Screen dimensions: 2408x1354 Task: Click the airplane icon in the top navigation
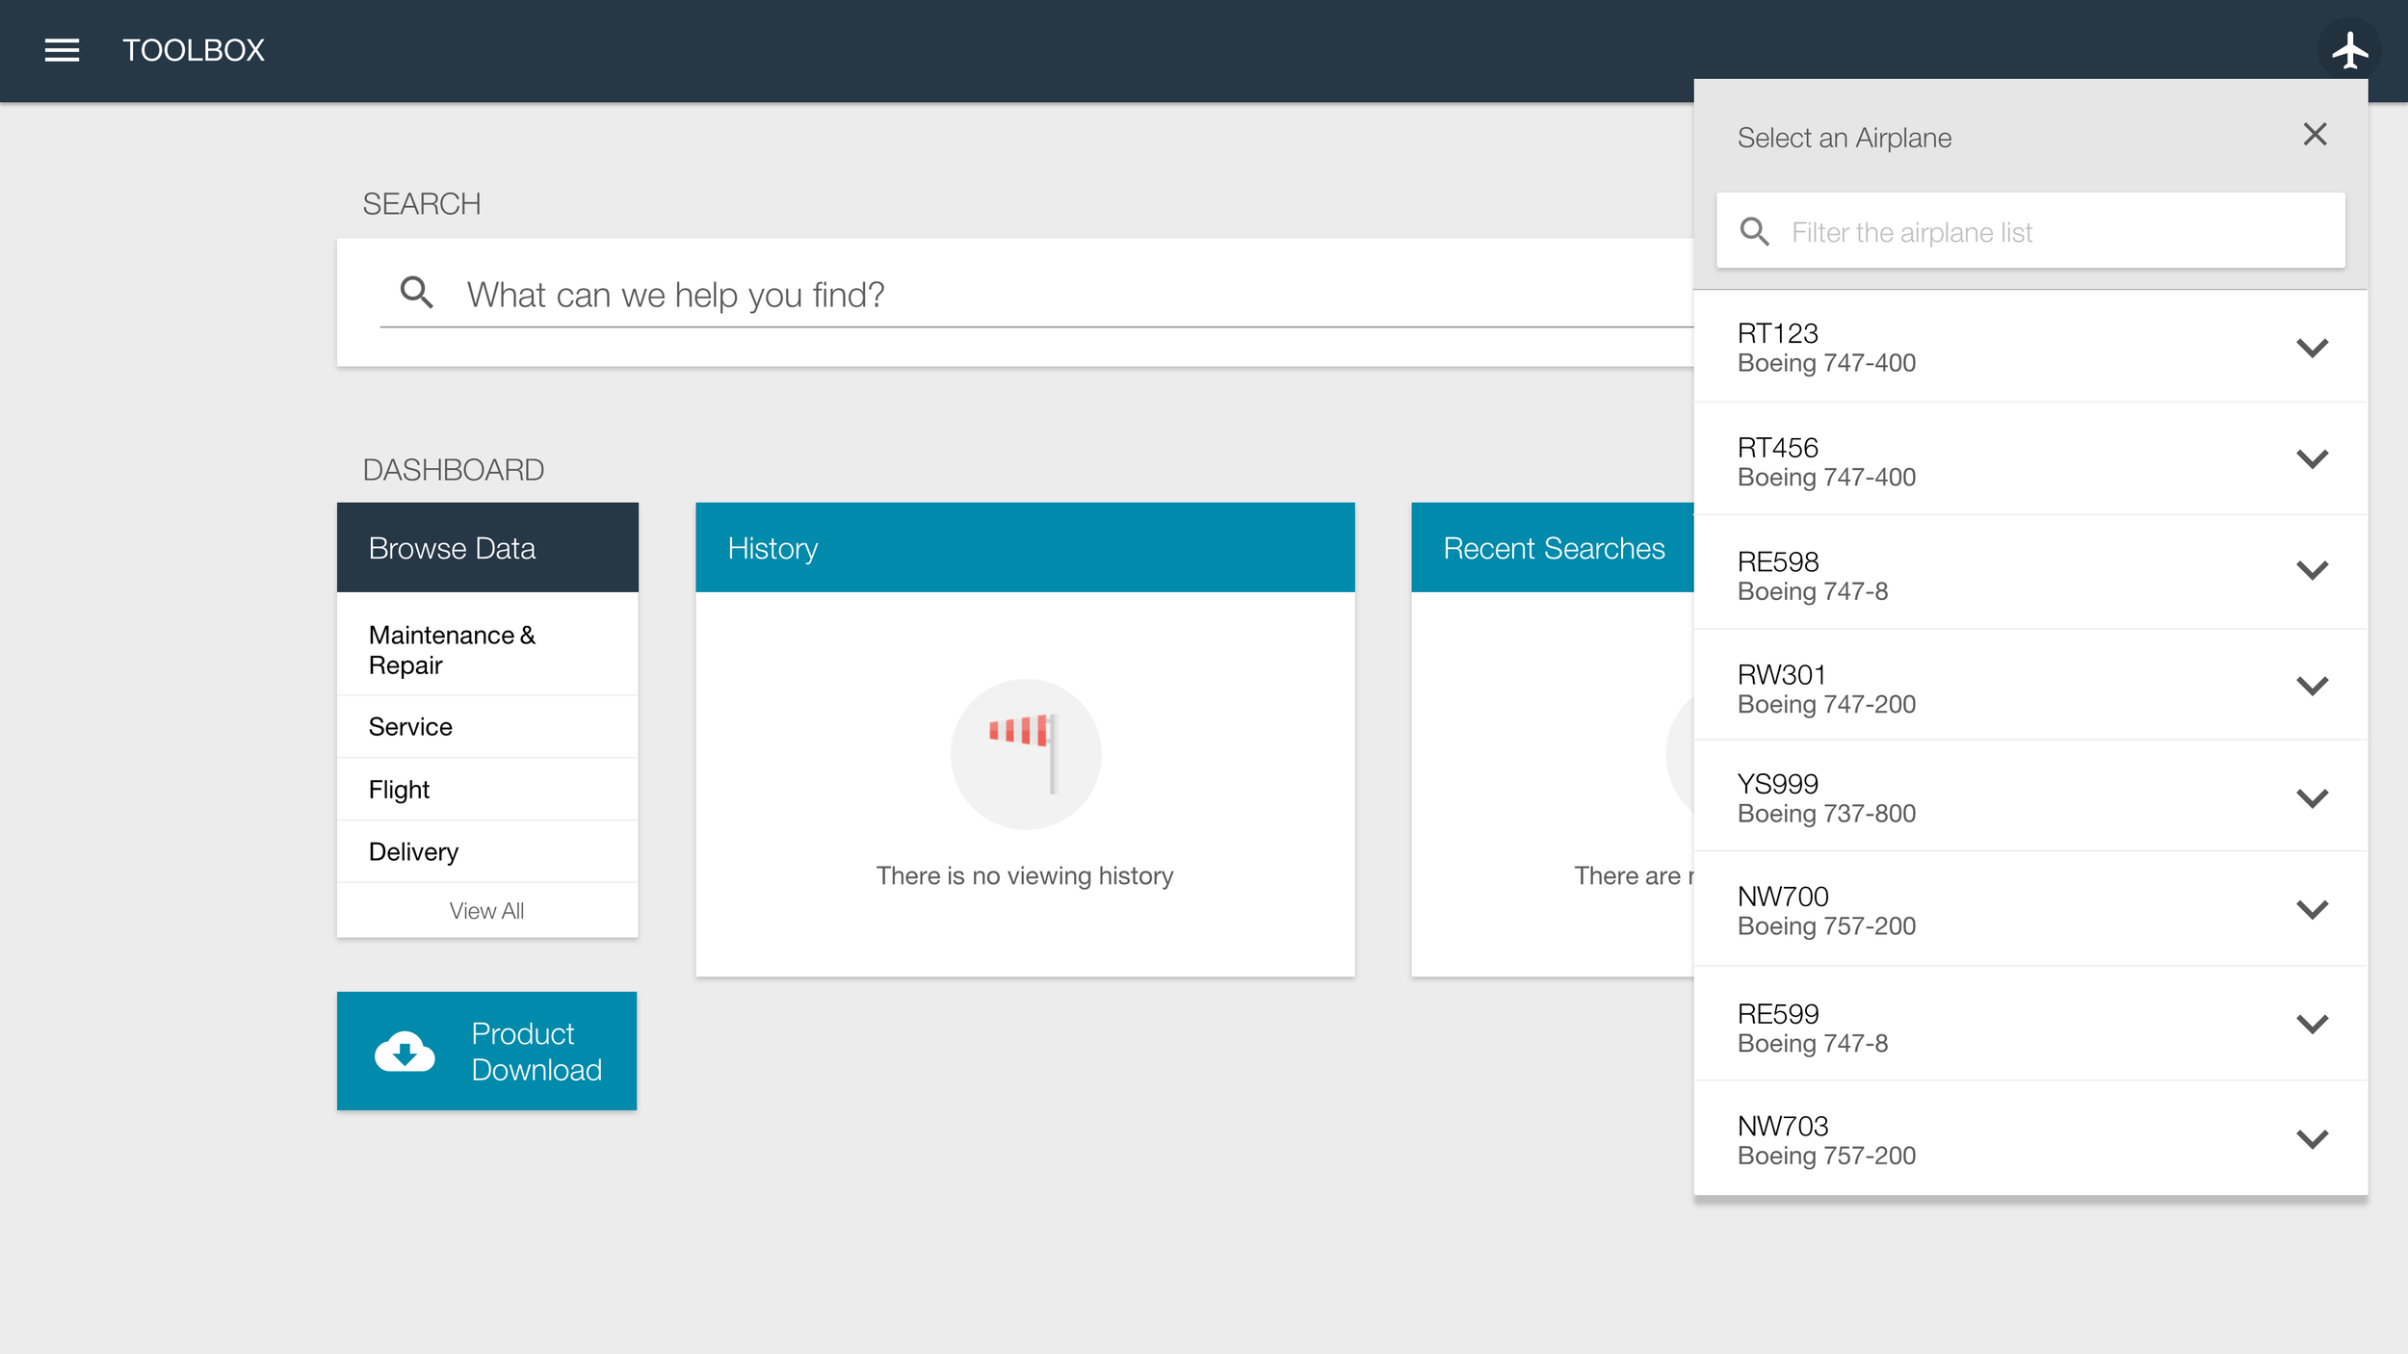click(x=2348, y=48)
